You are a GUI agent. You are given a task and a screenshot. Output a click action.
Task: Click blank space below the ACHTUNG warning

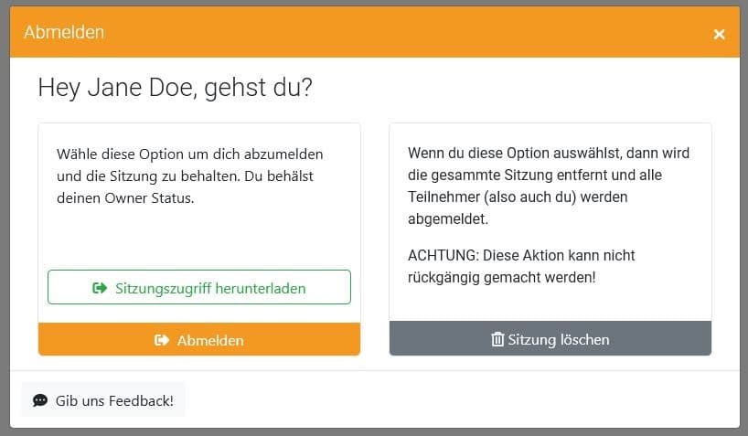550,302
